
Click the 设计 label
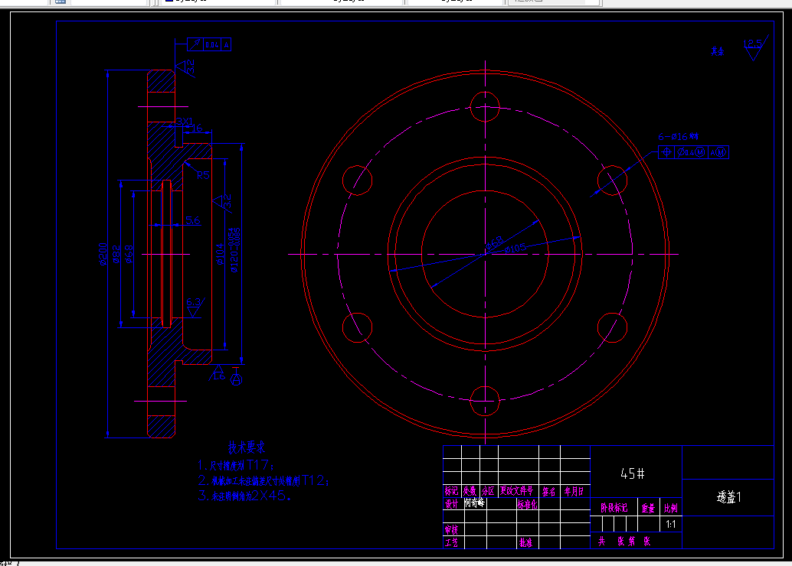point(452,504)
